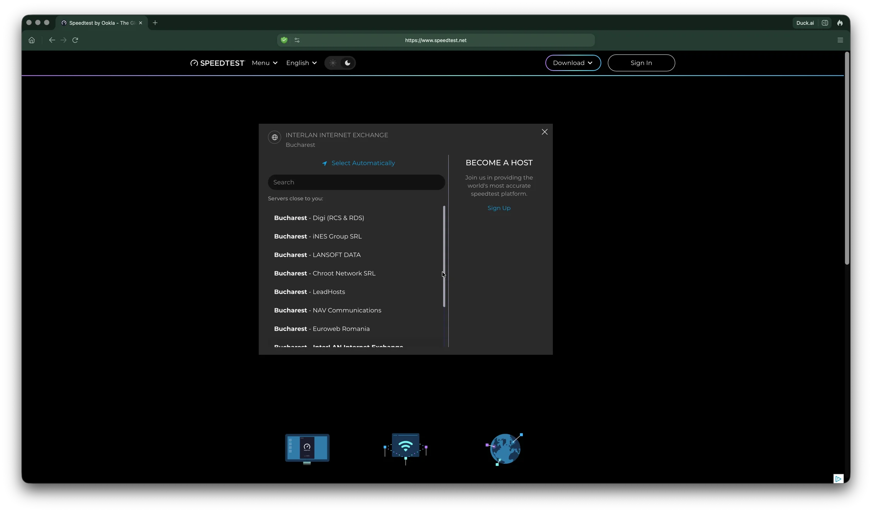The image size is (872, 512).
Task: Open site settings icon in address bar
Action: [x=297, y=40]
